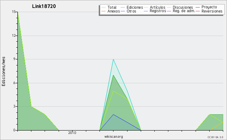Image resolution: width=227 pixels, height=140 pixels.
Task: Click the blue Registros legend color line
Action: [x=146, y=11]
